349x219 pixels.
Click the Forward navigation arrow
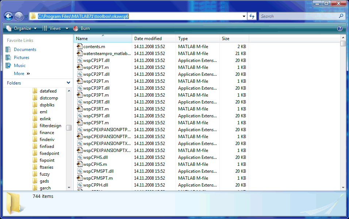click(x=19, y=16)
